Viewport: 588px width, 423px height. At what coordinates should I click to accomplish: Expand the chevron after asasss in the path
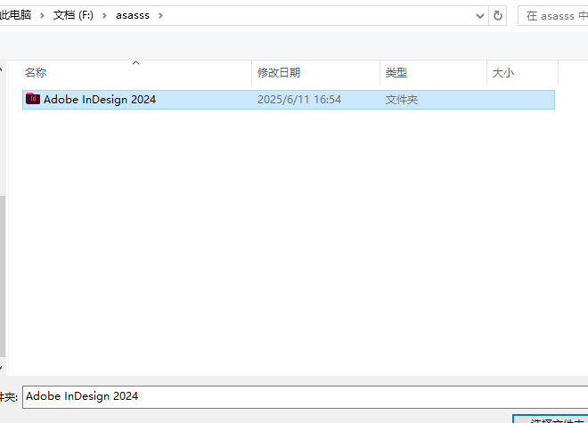coord(160,15)
